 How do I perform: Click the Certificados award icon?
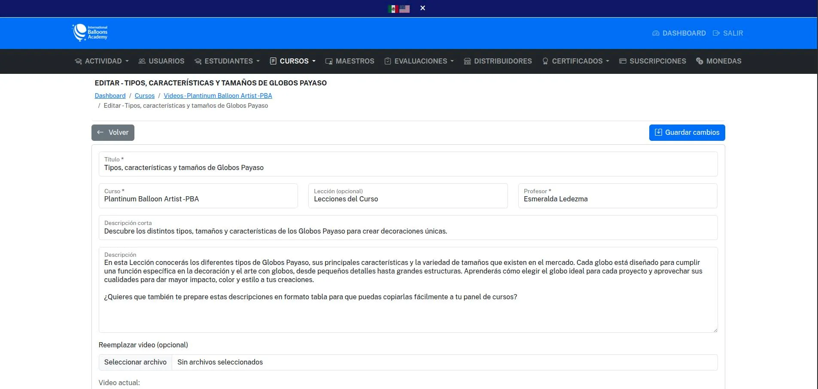click(545, 61)
